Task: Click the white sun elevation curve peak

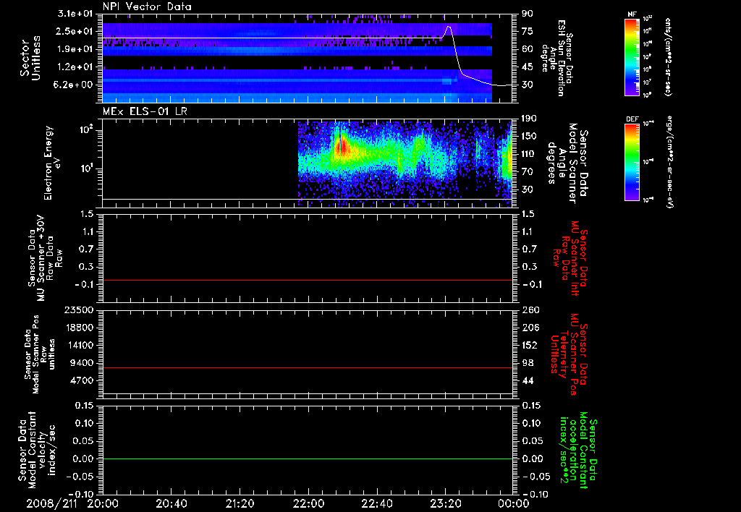Action: coord(448,27)
